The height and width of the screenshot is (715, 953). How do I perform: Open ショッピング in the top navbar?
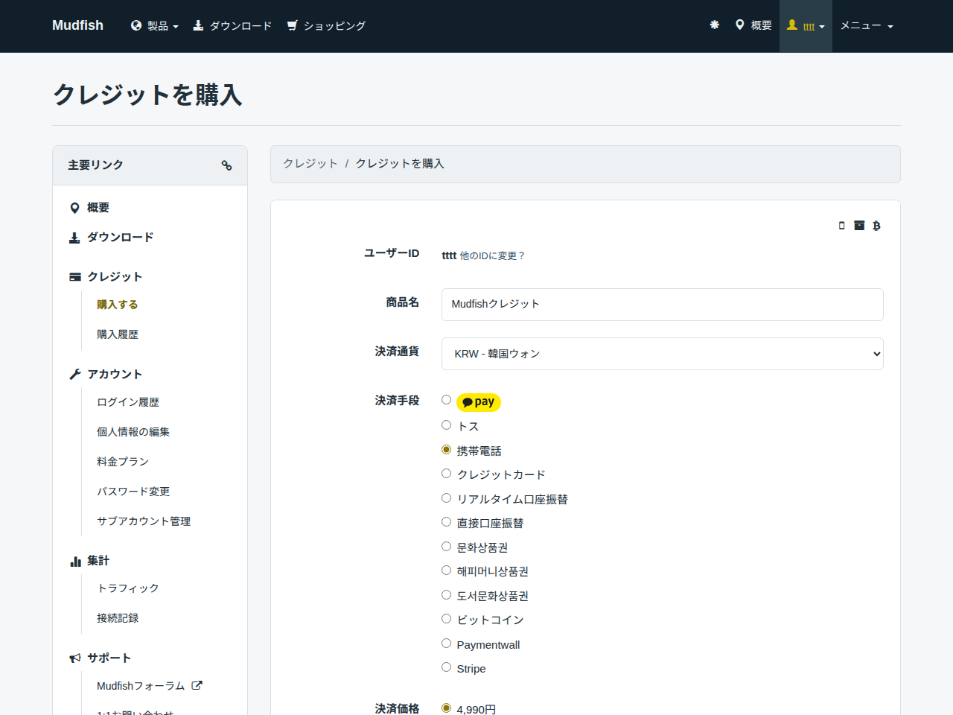click(x=326, y=26)
